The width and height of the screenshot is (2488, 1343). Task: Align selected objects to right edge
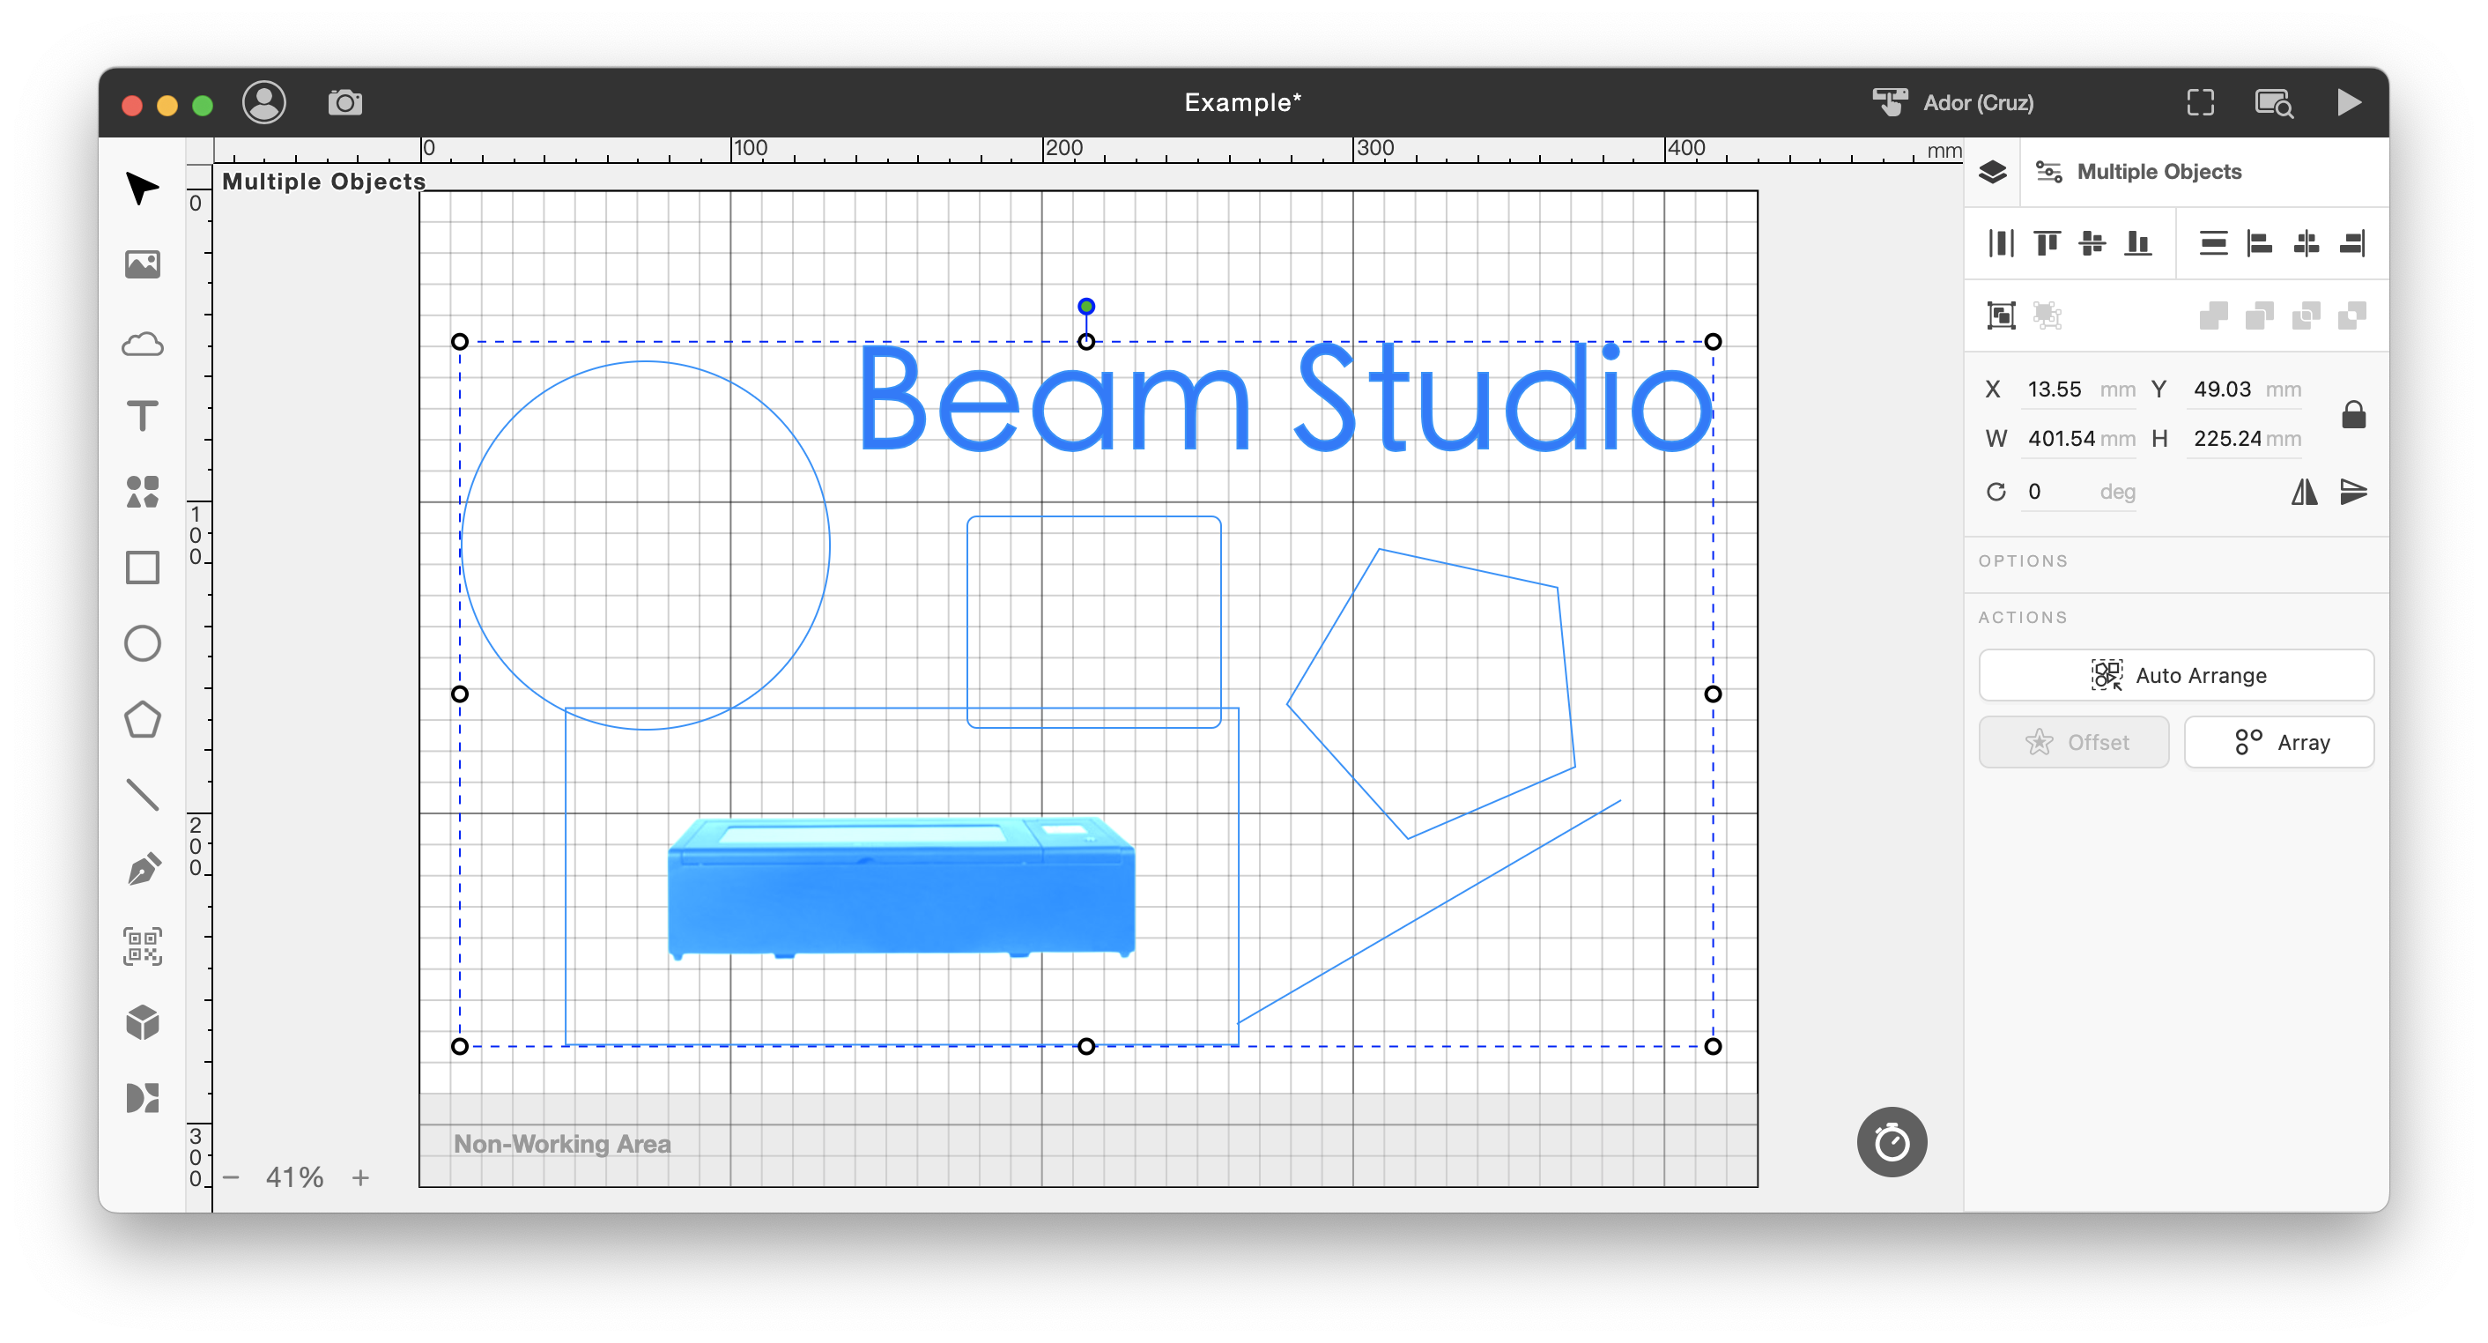(x=2353, y=242)
